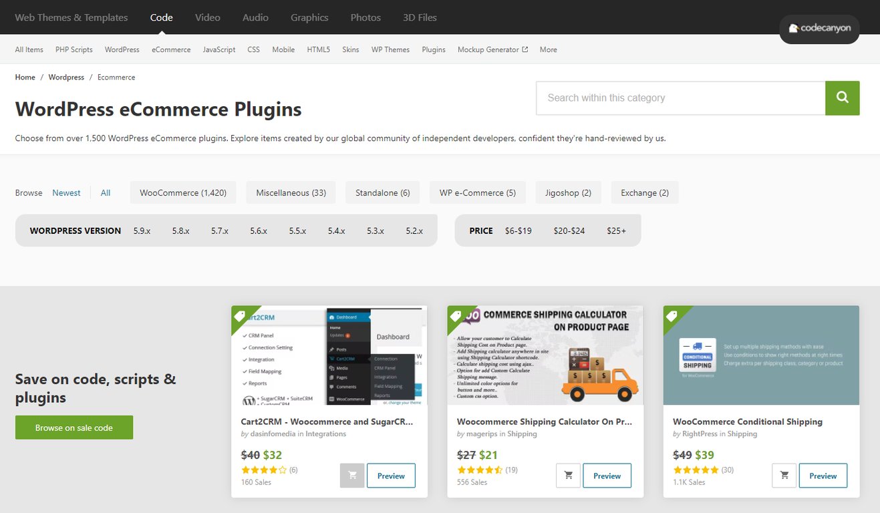Viewport: 880px width, 513px height.
Task: Open the Plugins category tab
Action: (433, 49)
